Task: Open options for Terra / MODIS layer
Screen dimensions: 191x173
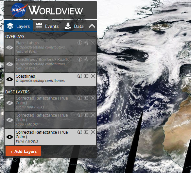Action: click(86, 132)
